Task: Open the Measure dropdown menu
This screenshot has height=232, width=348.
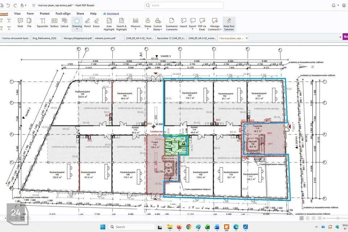Action: click(x=136, y=30)
